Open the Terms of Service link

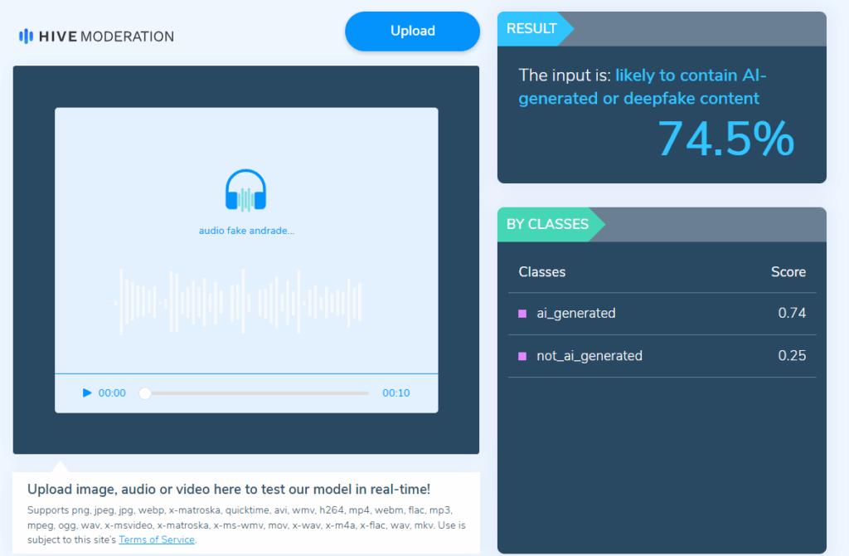[157, 539]
